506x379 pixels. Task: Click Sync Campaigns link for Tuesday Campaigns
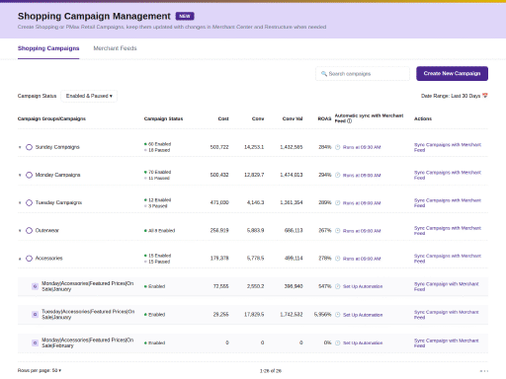coord(448,202)
